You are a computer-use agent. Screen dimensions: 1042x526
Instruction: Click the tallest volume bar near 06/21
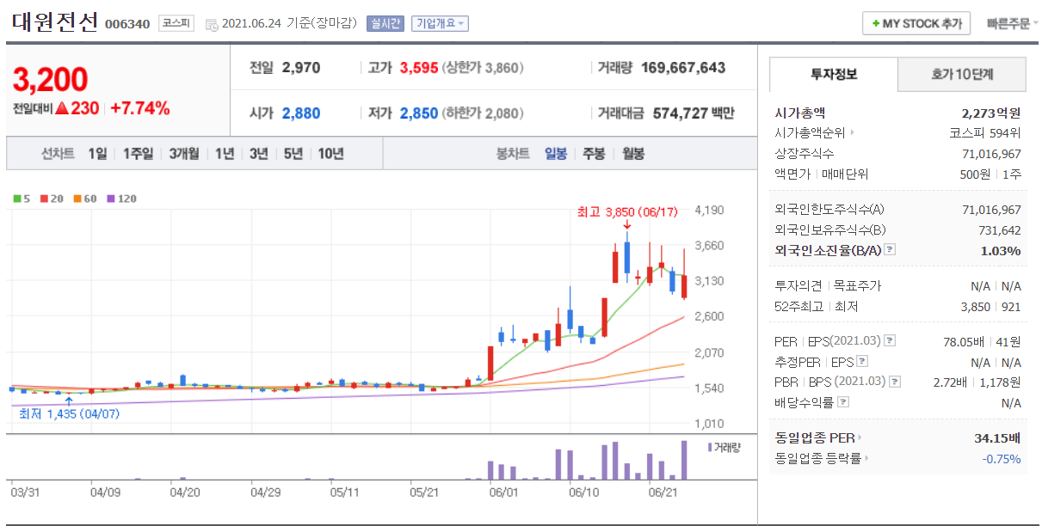684,460
